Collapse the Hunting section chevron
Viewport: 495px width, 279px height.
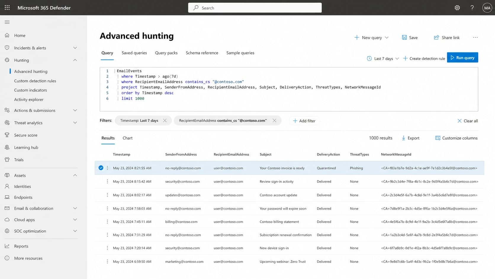(75, 60)
